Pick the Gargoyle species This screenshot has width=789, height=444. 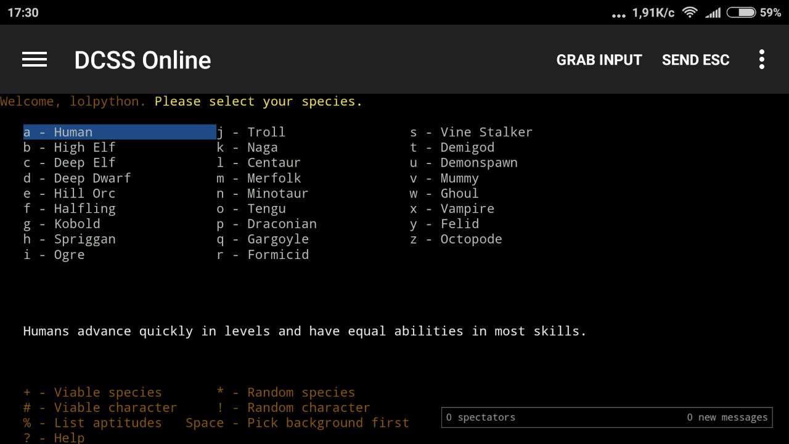(x=263, y=239)
